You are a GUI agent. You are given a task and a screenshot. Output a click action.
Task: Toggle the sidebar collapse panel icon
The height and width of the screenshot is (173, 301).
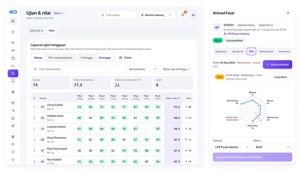(x=13, y=21)
